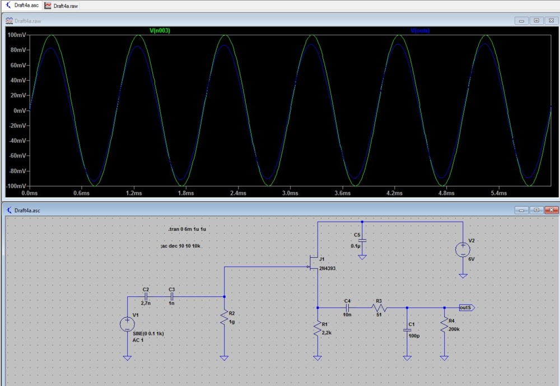
Task: Switch to the Draft4a.asc tab
Action: [x=22, y=5]
